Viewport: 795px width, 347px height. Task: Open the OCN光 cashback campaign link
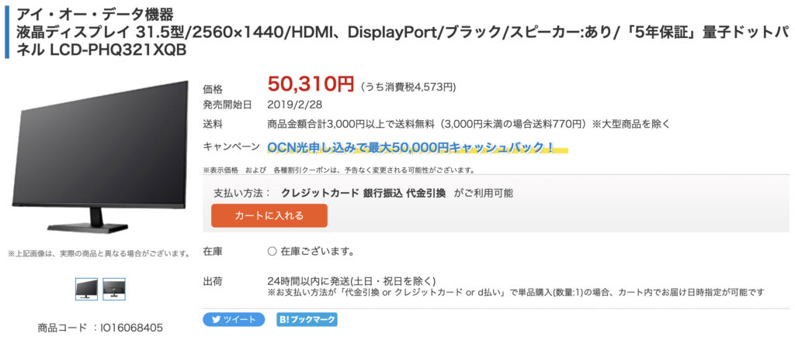point(411,147)
